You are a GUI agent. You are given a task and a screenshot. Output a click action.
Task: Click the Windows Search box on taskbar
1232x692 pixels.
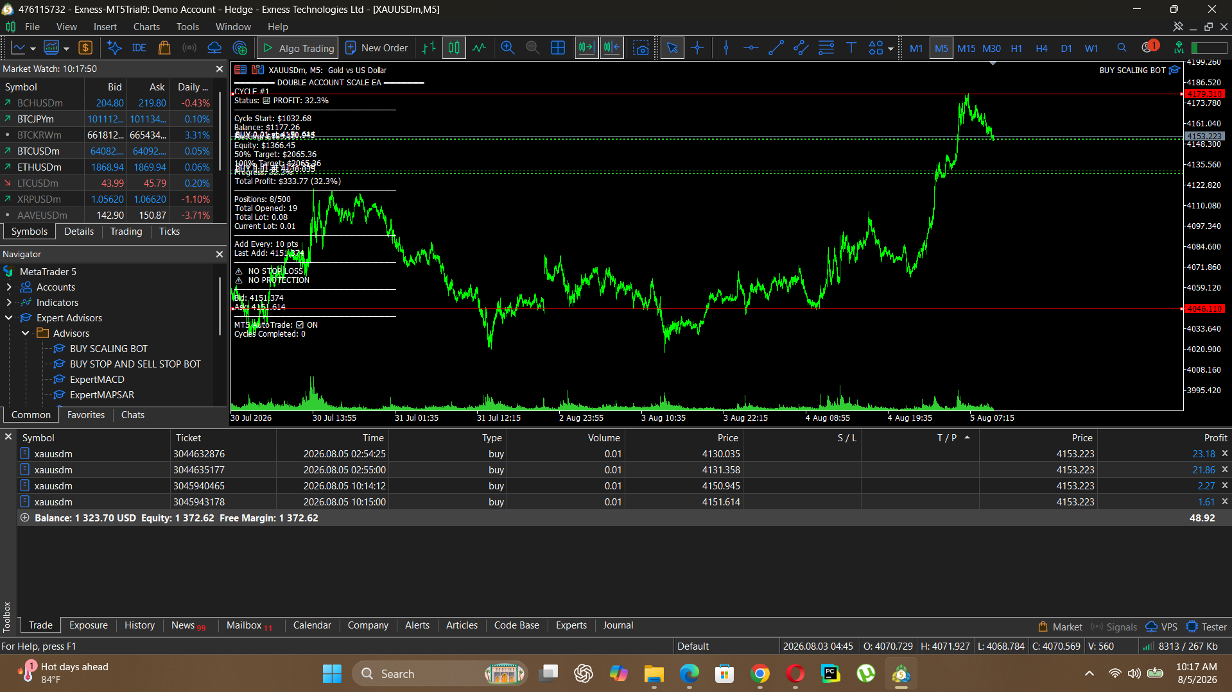[x=440, y=673]
